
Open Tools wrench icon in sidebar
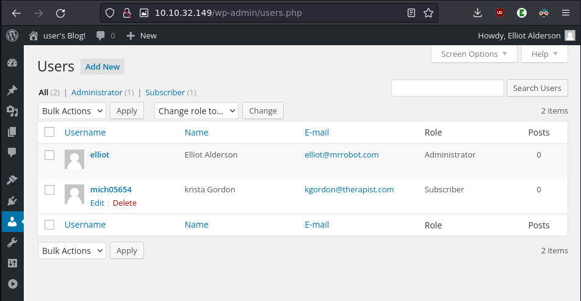click(x=12, y=243)
